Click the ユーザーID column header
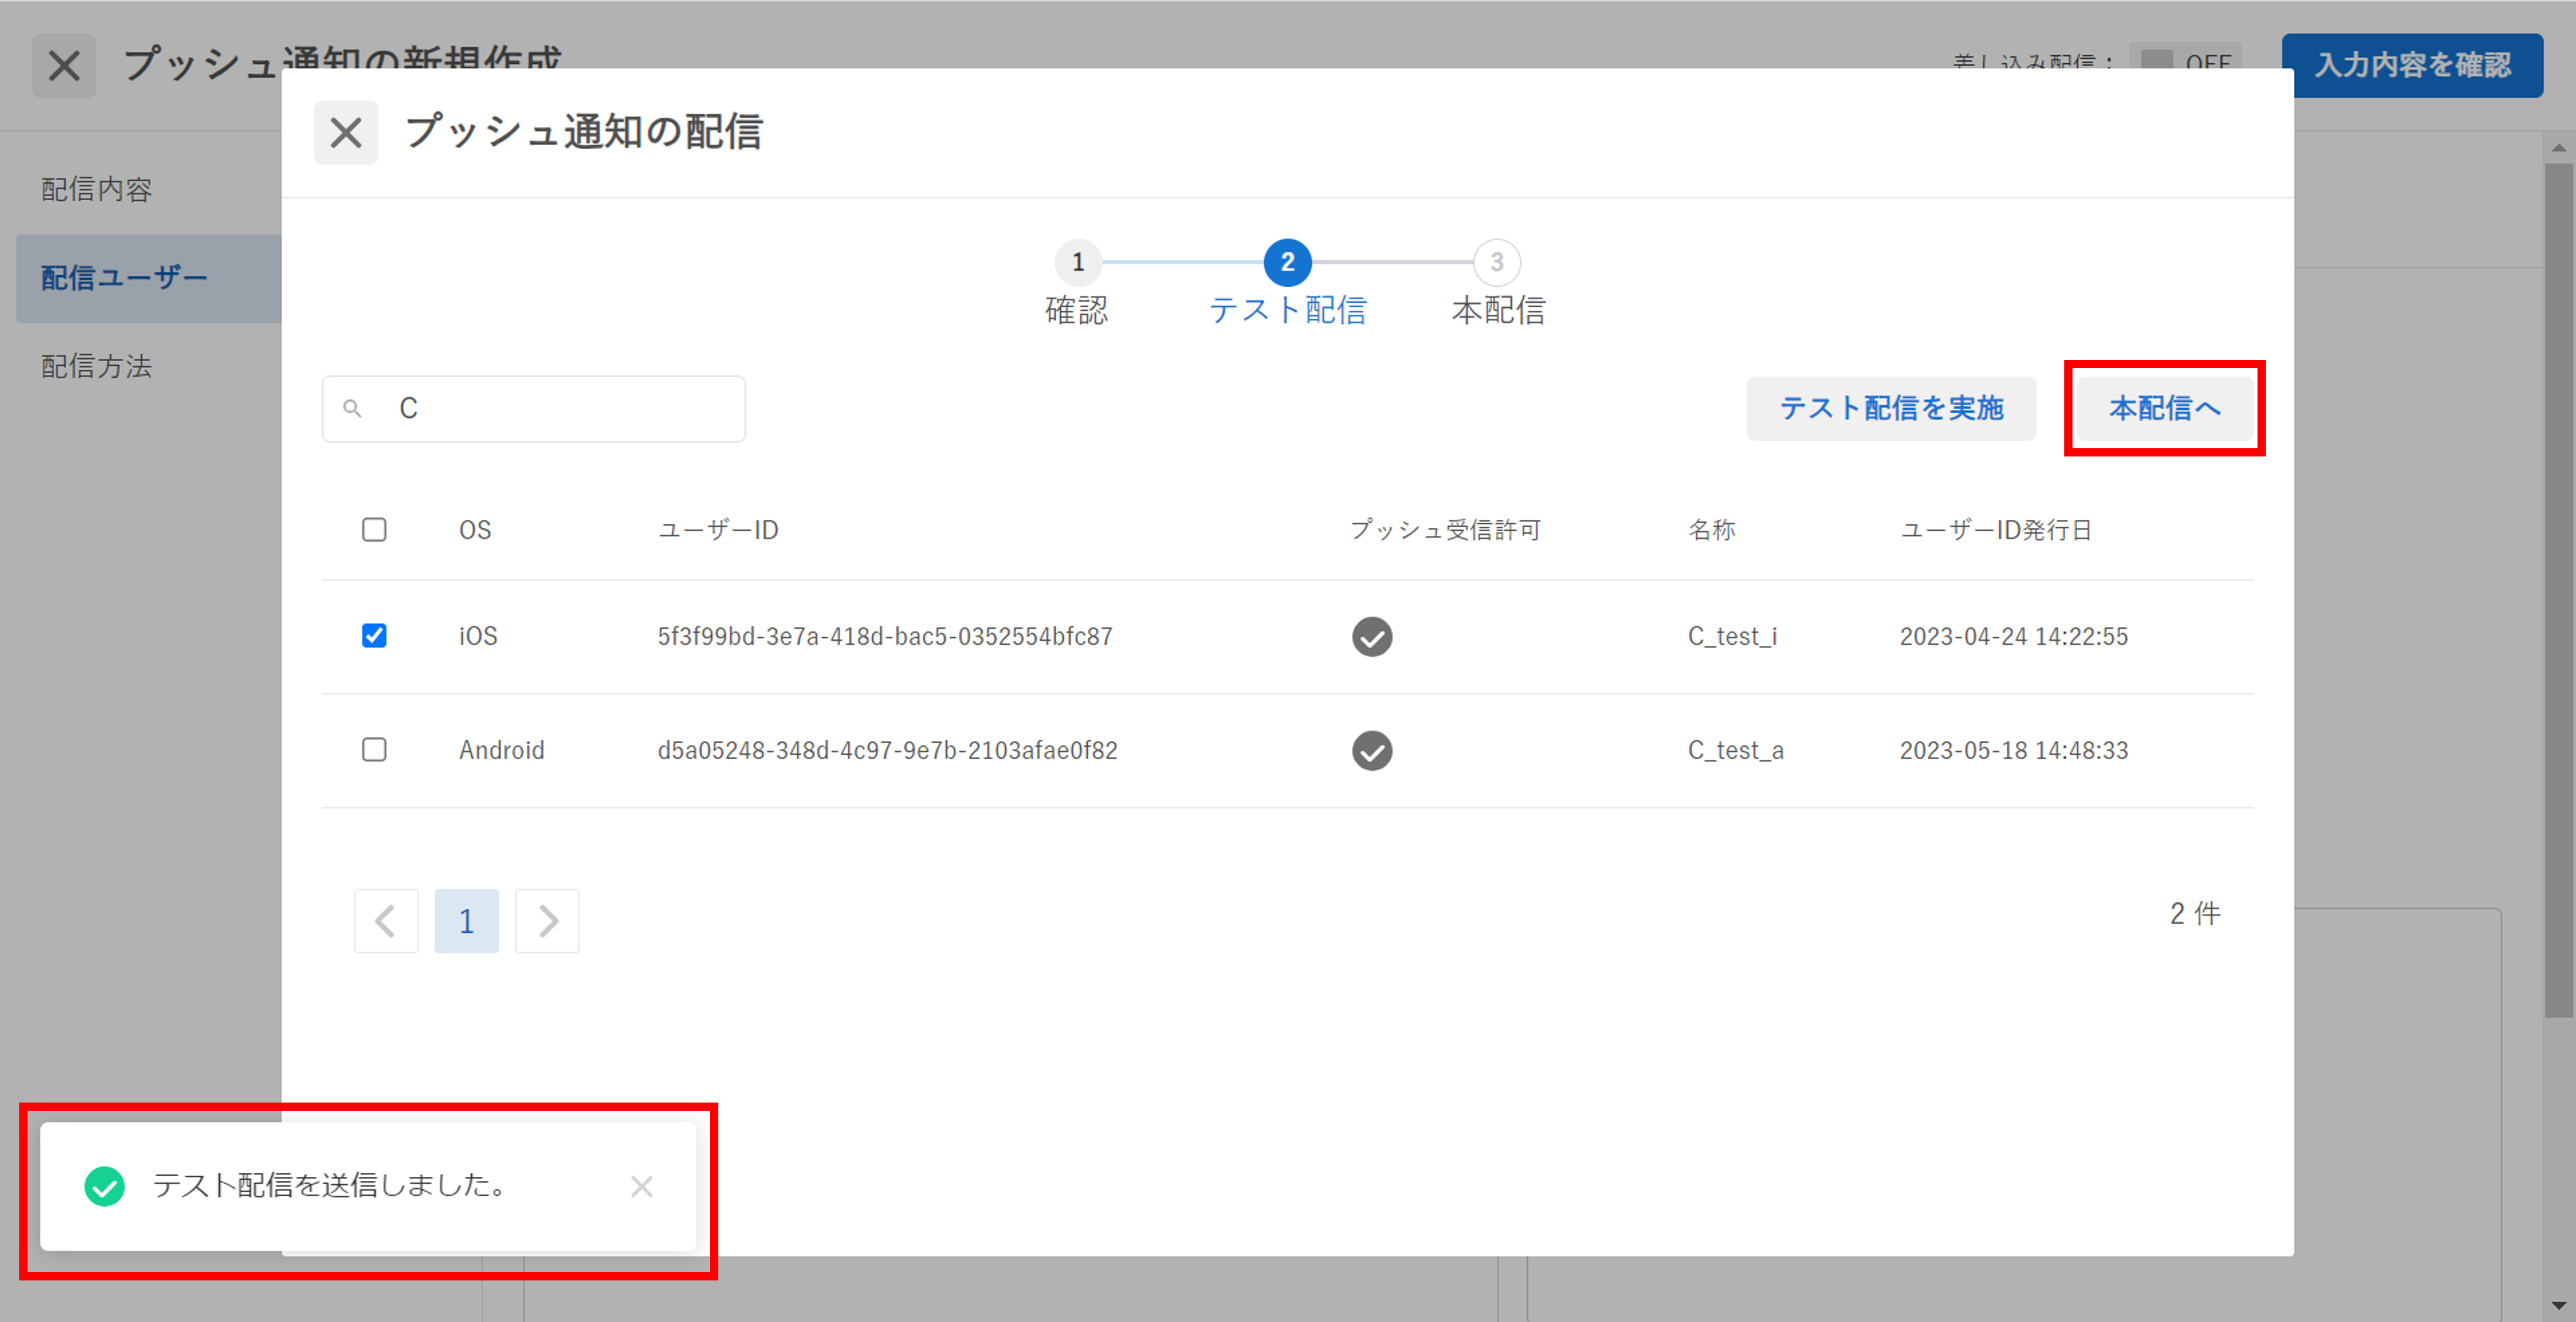The width and height of the screenshot is (2576, 1322). click(718, 531)
